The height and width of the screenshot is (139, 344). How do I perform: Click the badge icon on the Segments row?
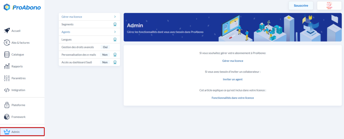point(115,24)
